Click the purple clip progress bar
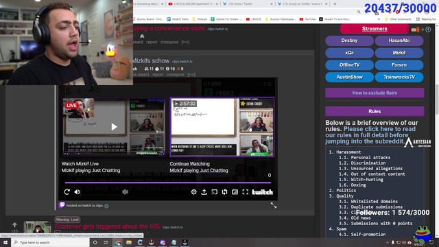The image size is (439, 247). (168, 183)
